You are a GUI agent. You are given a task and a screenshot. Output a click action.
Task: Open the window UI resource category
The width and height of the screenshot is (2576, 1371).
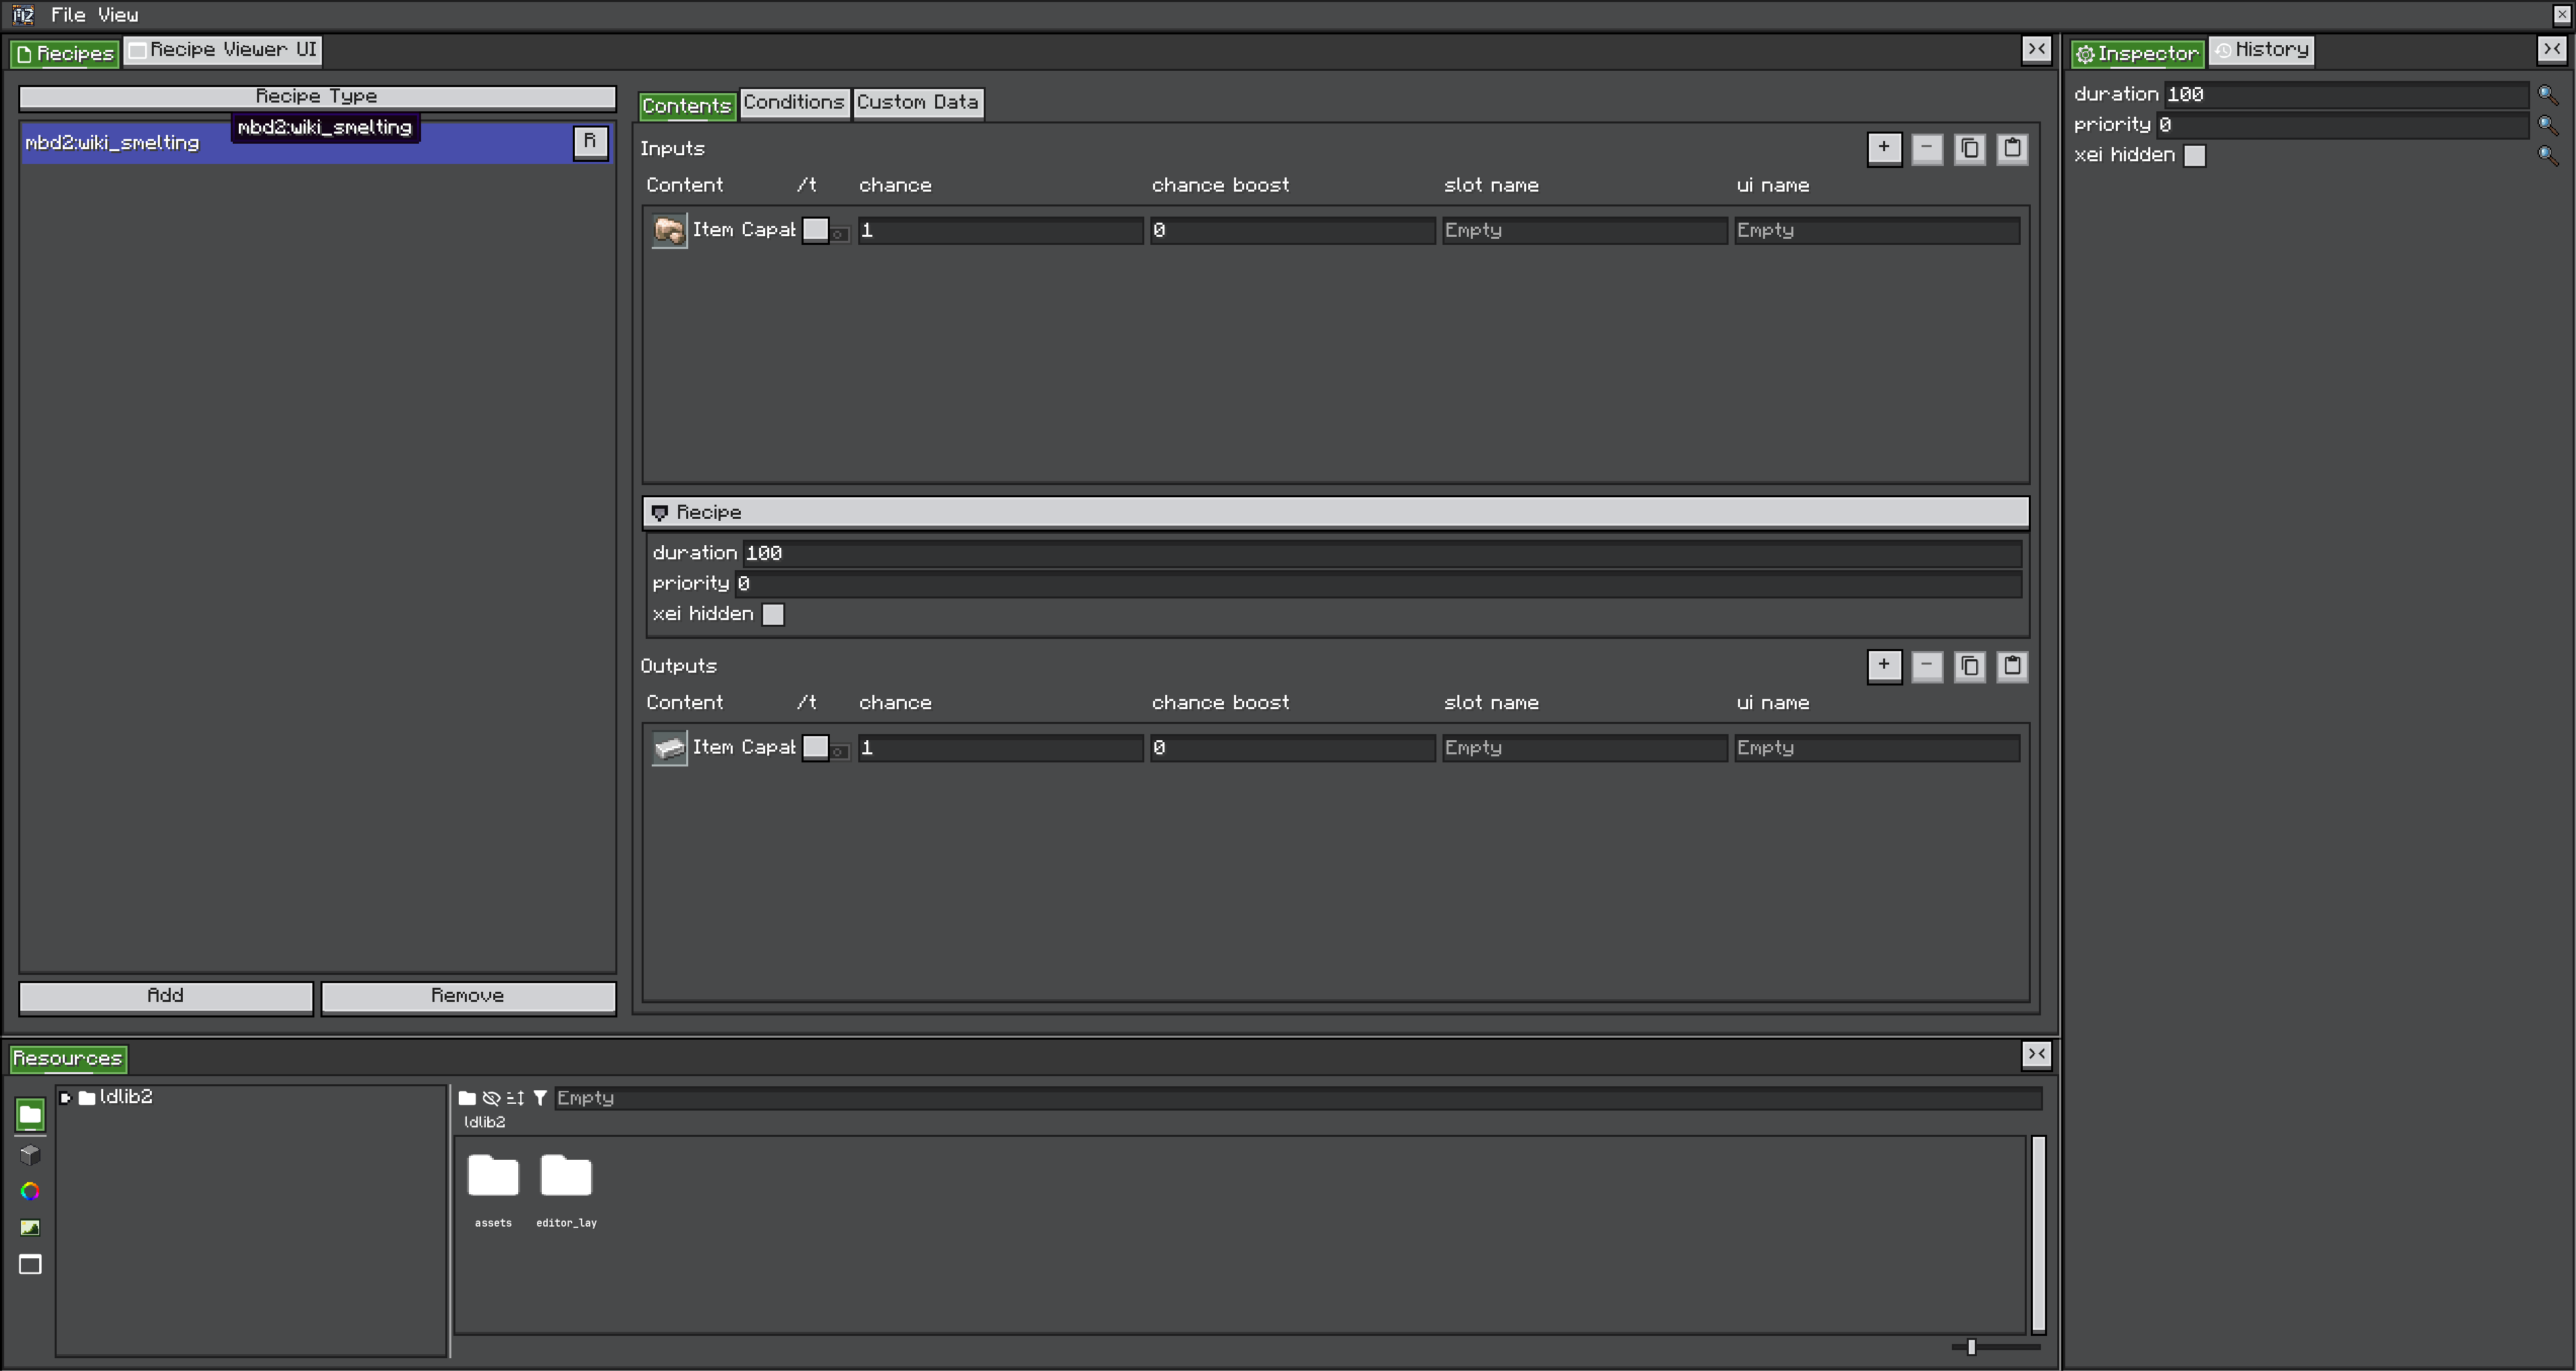pyautogui.click(x=30, y=1265)
